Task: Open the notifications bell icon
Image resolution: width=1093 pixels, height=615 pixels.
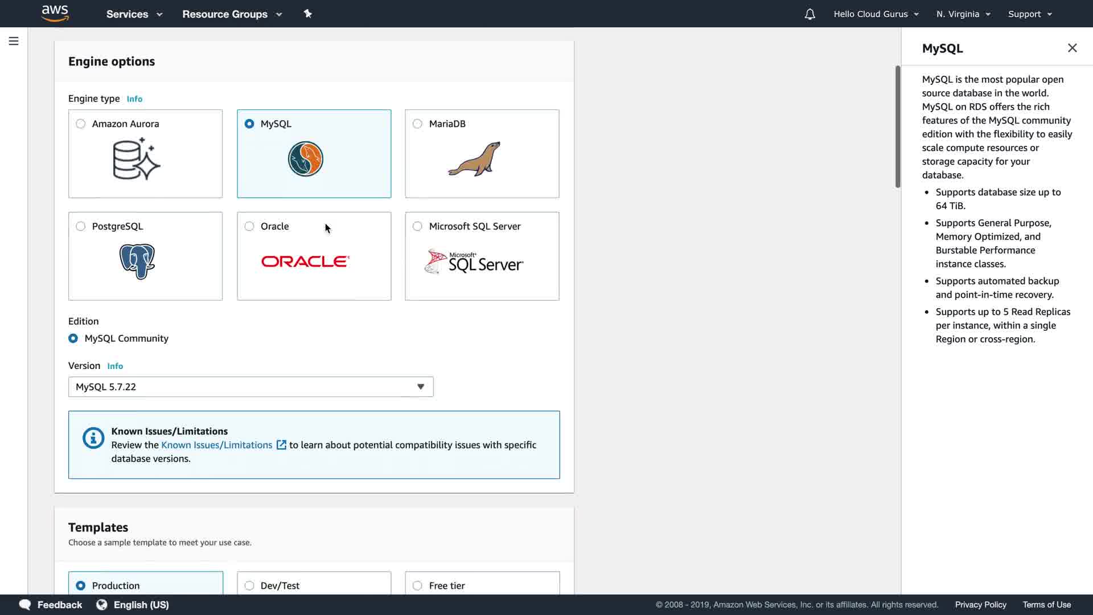Action: pos(810,14)
